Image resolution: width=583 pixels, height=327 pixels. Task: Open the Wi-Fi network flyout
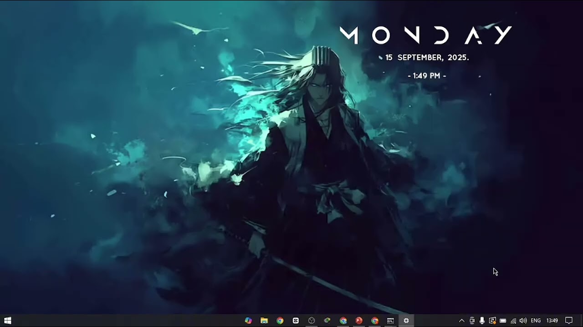[x=513, y=321]
